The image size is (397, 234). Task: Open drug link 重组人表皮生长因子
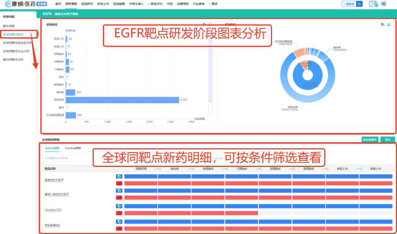coord(57,194)
